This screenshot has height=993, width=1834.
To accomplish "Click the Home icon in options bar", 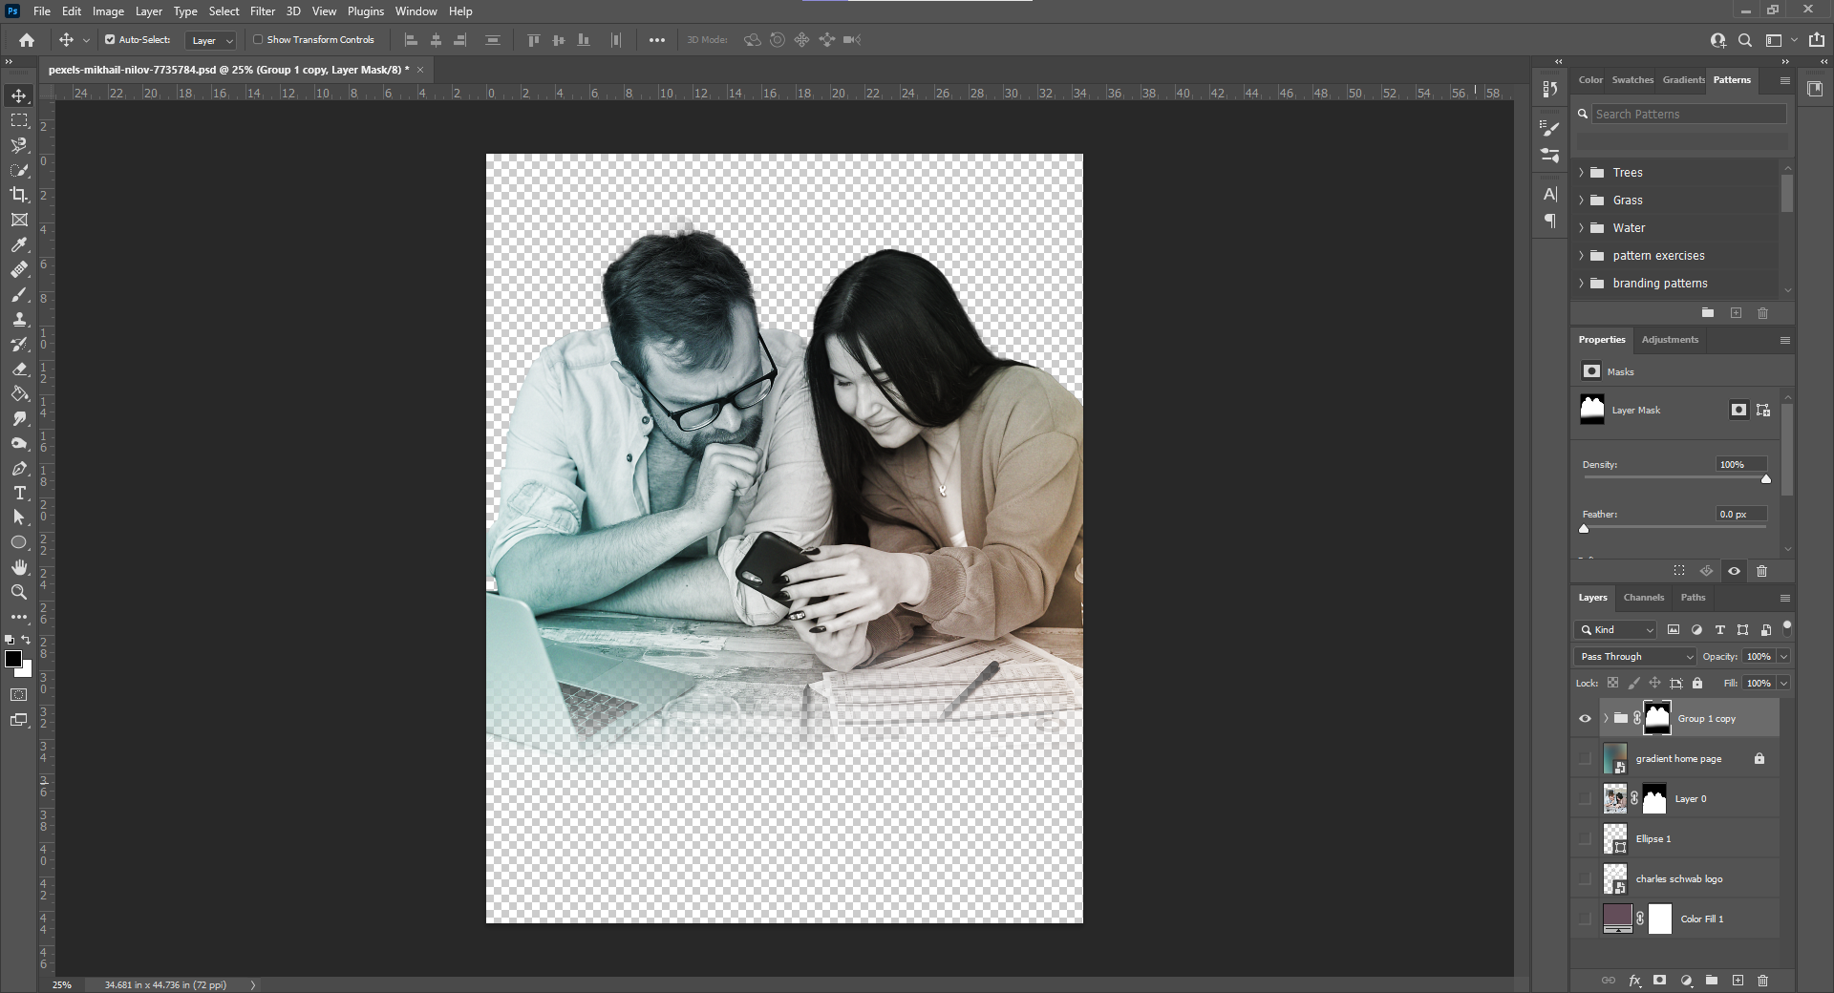I will [x=27, y=40].
